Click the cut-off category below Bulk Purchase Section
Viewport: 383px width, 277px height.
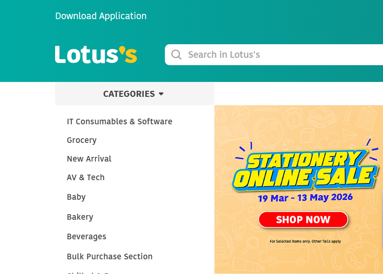88,274
